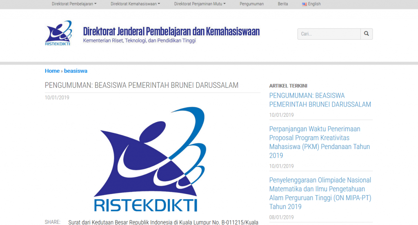Click the small RISTEKDIKTI header logo
Viewport: 418px width, 225px height.
(x=58, y=33)
